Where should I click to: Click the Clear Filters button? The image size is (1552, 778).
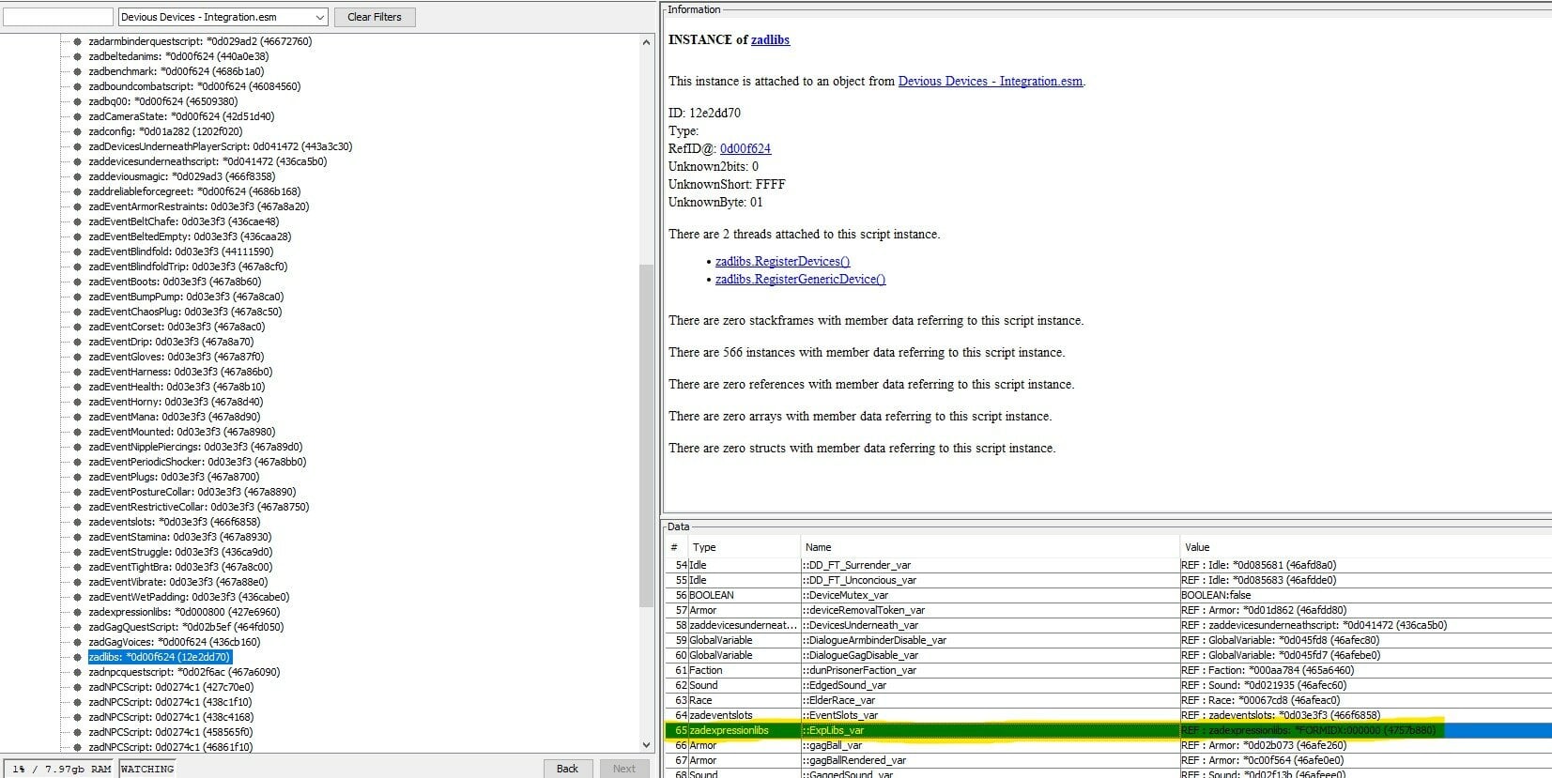coord(374,17)
